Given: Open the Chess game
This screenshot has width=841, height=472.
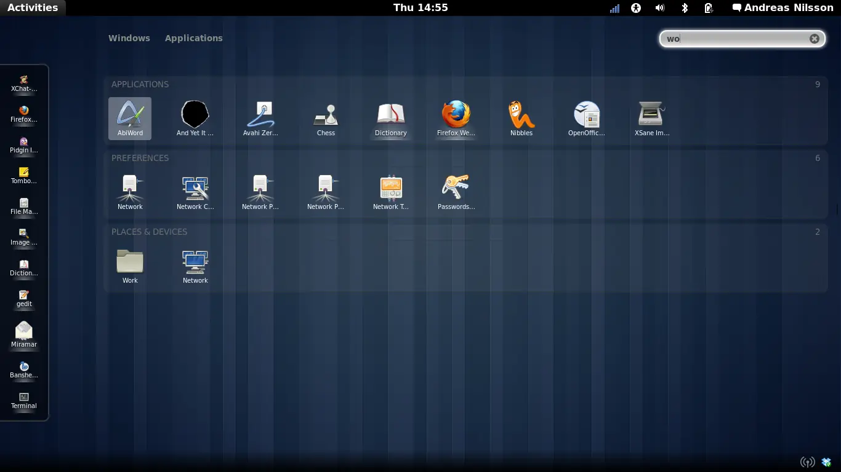Looking at the screenshot, I should tap(326, 118).
